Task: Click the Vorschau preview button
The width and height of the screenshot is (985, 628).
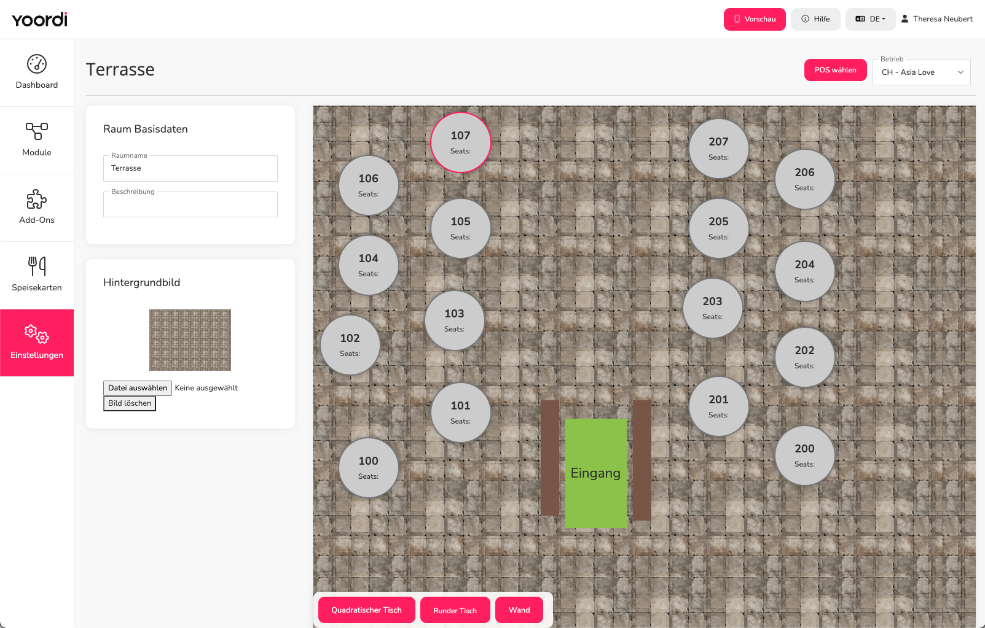Action: (x=755, y=19)
